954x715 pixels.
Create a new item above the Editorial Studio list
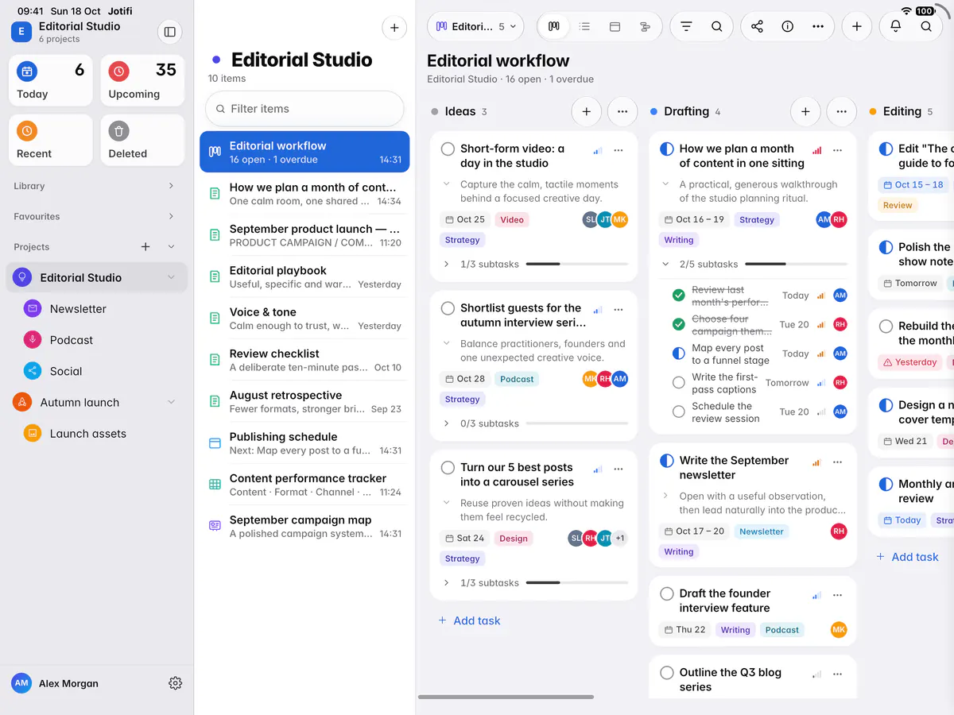(x=394, y=28)
